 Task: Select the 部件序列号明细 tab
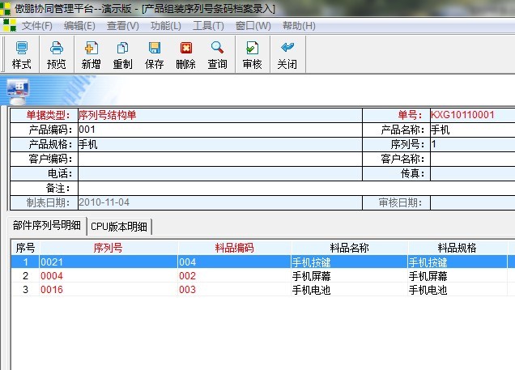(x=47, y=226)
